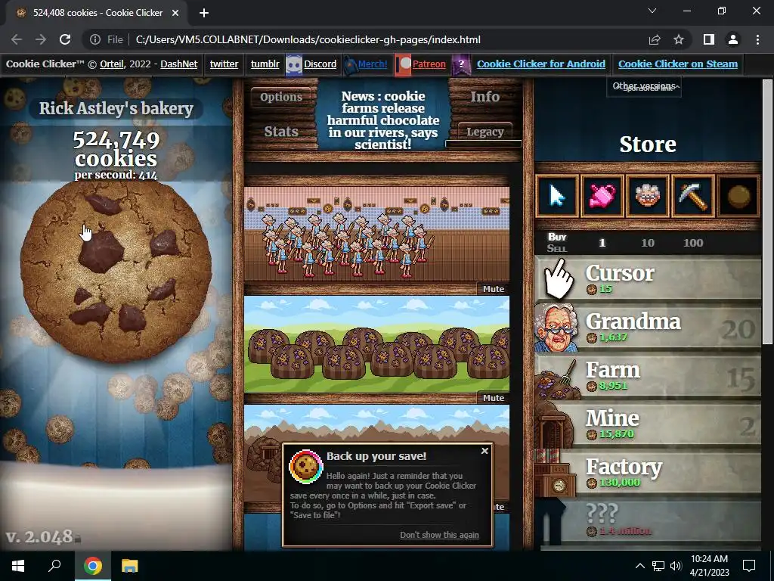Buy the pickaxe mine upgrade
This screenshot has height=581, width=774.
tap(693, 196)
